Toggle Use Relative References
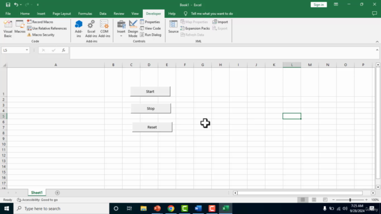Image resolution: width=381 pixels, height=214 pixels. tap(47, 29)
